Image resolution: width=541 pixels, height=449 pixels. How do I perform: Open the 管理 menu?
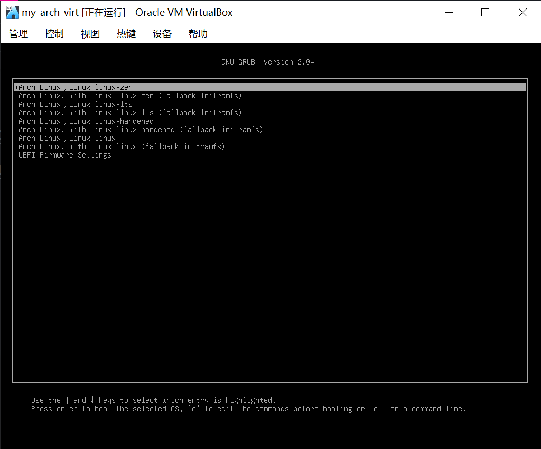[x=18, y=33]
